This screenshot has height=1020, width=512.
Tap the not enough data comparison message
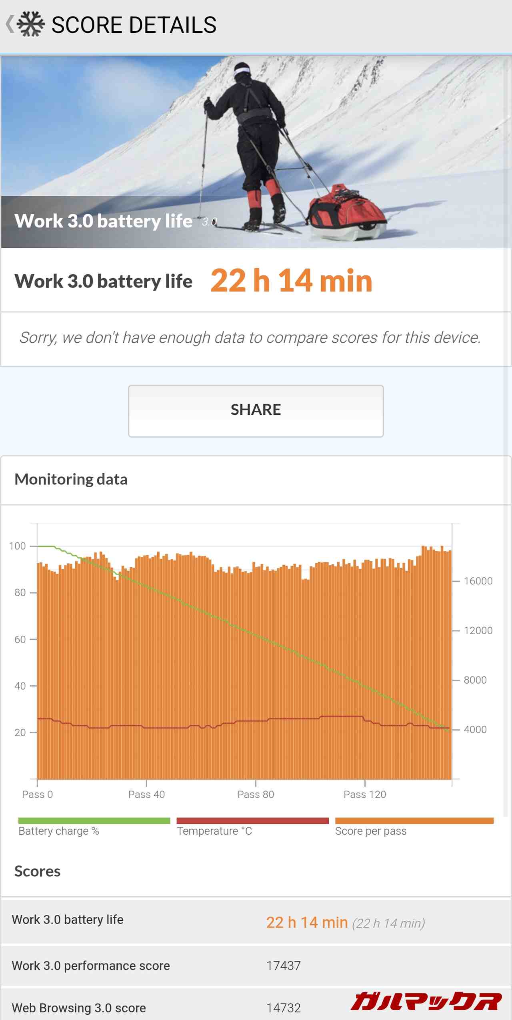(x=250, y=338)
